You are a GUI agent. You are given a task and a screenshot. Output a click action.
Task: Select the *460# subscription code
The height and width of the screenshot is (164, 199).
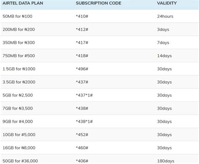(x=82, y=148)
